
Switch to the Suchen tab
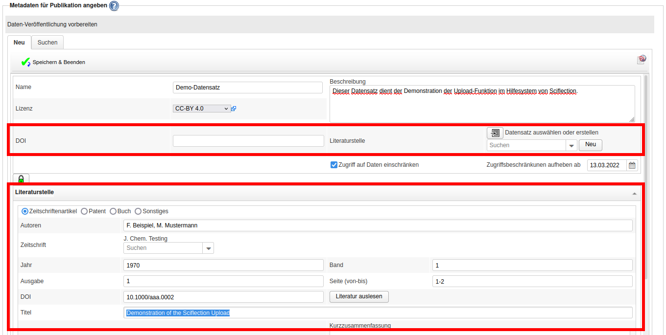click(48, 43)
